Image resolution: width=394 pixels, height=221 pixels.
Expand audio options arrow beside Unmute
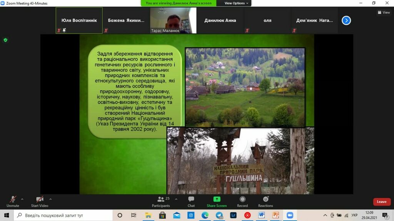coord(22,199)
